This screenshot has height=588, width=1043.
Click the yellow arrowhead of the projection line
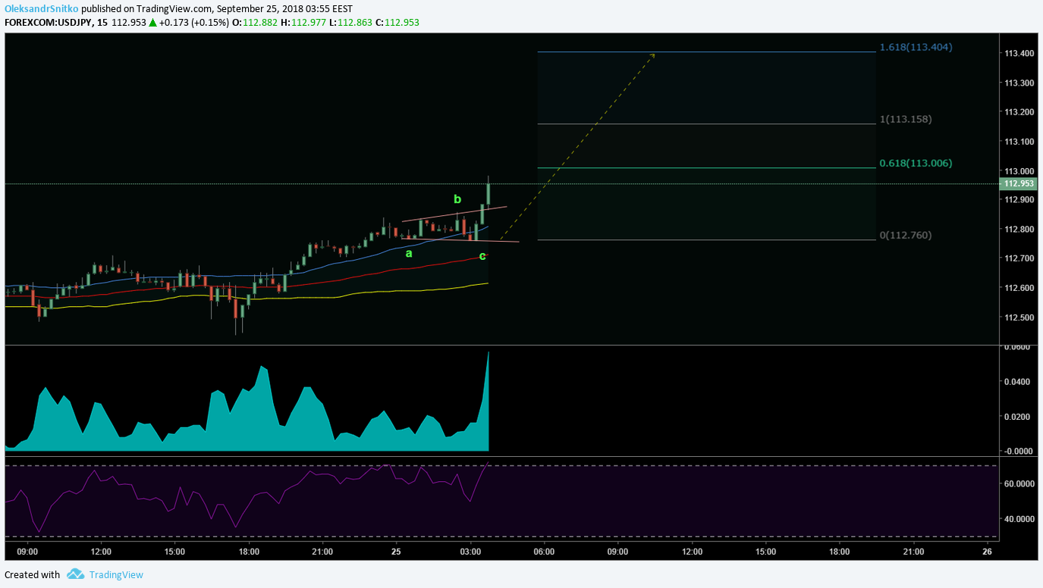click(652, 56)
